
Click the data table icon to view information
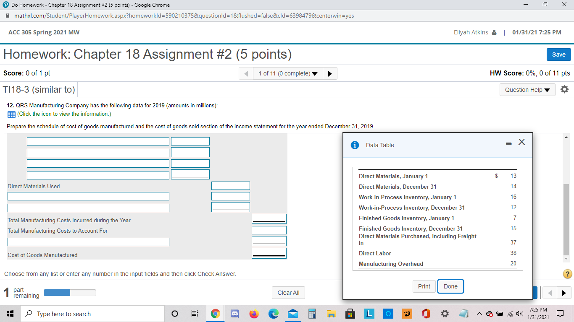10,114
